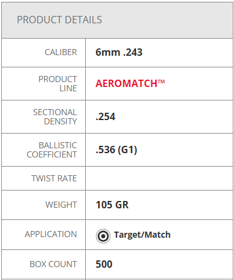Select the 6mm .243 caliber value
234x280 pixels.
tap(119, 52)
